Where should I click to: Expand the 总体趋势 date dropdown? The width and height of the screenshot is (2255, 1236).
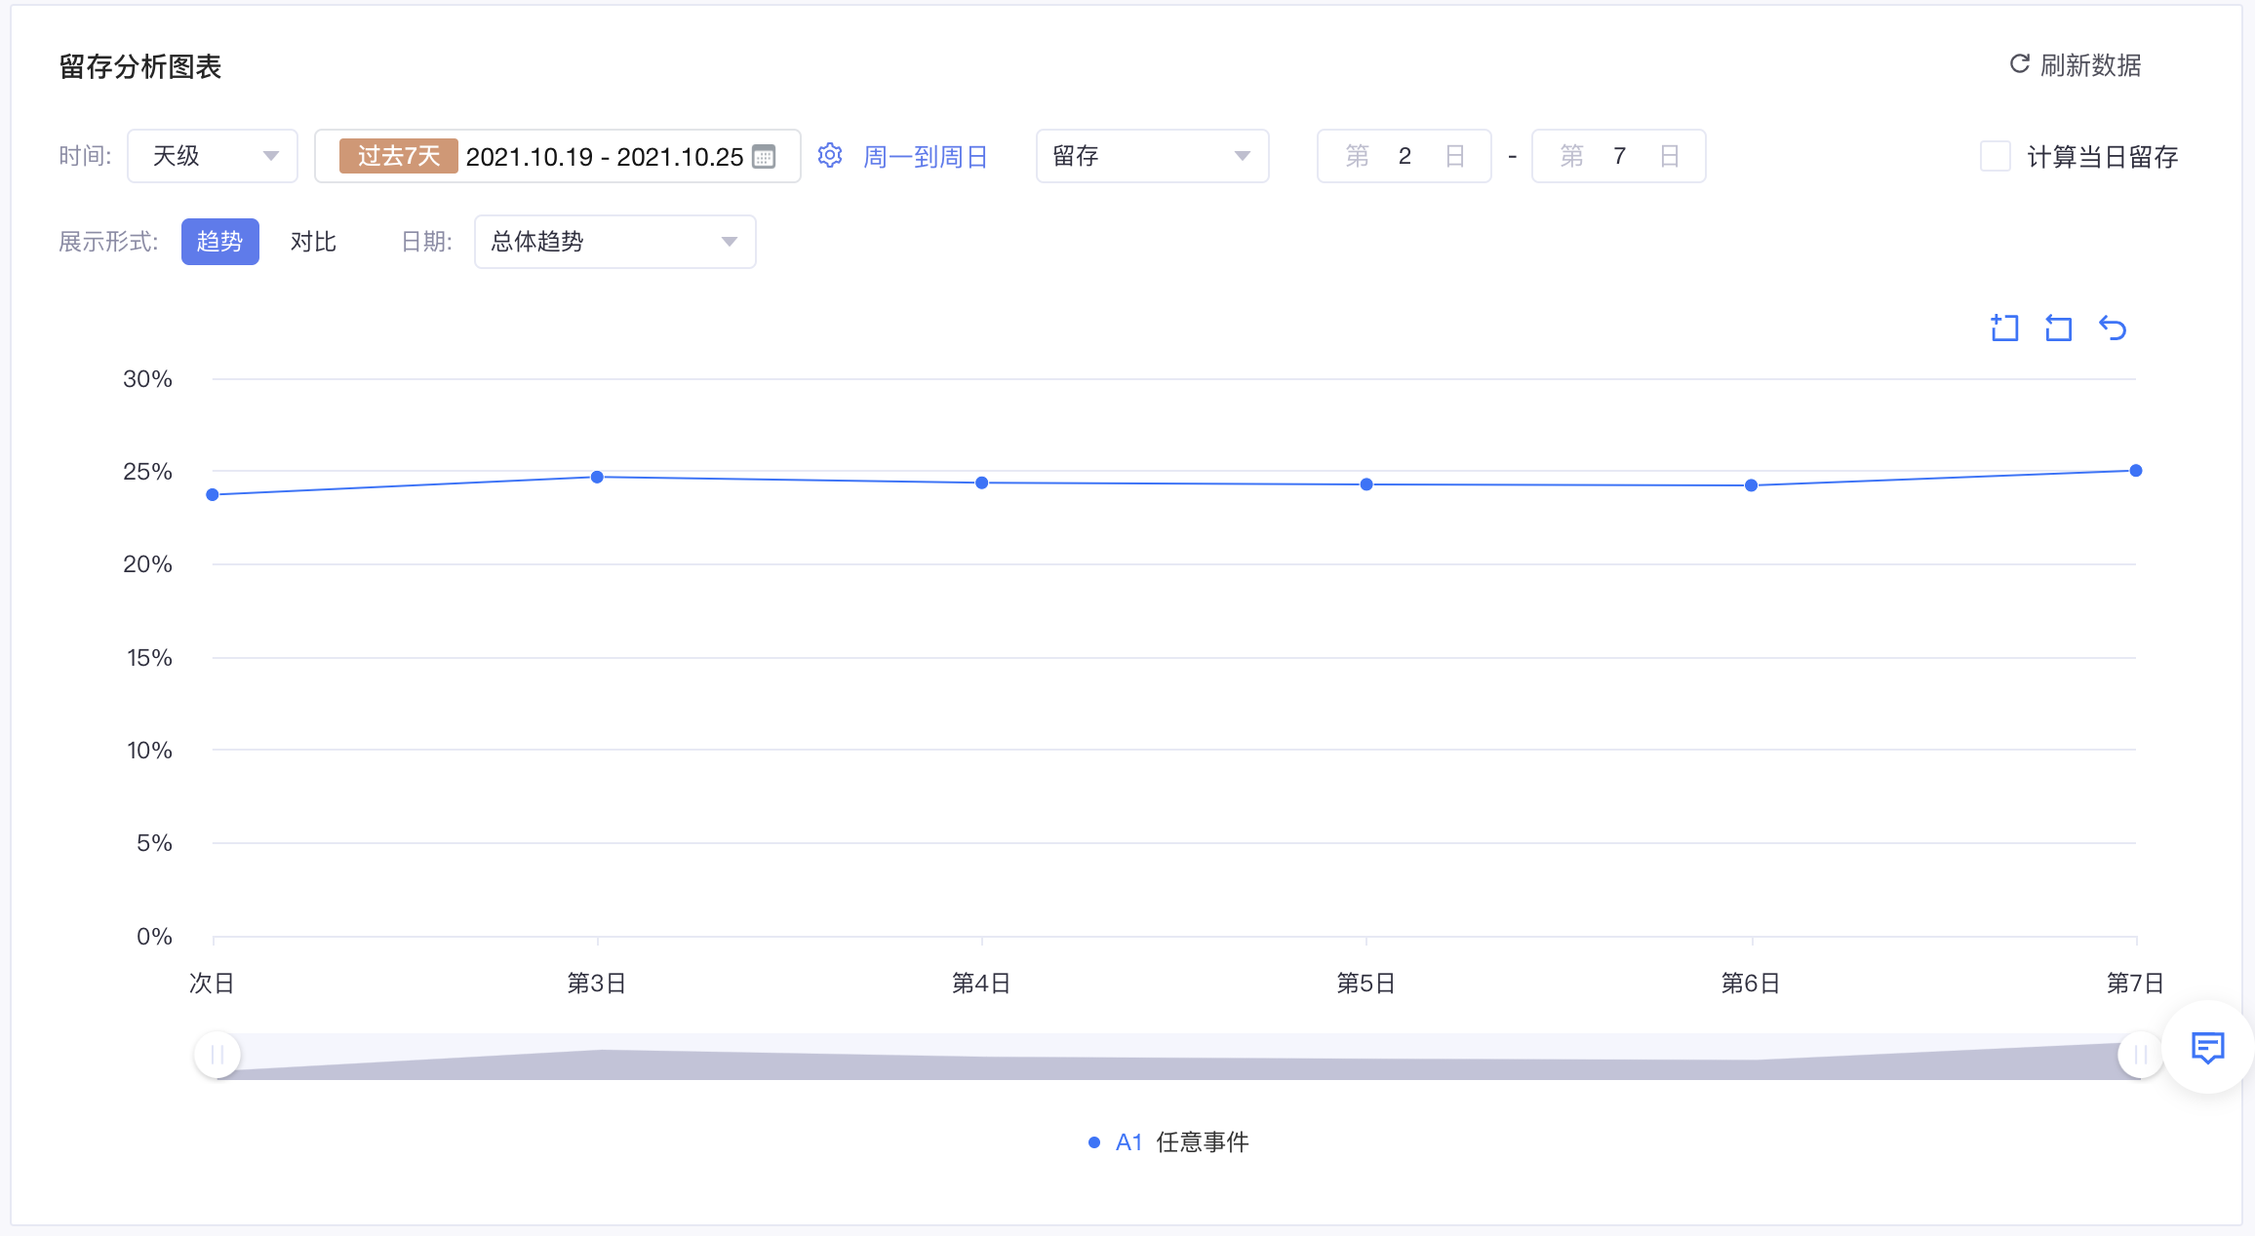(x=614, y=242)
